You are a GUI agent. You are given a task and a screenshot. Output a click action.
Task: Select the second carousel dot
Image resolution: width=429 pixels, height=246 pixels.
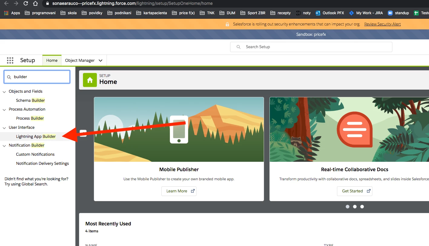[355, 206]
